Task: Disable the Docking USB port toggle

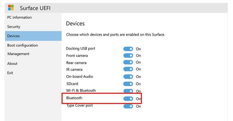Action: [128, 49]
